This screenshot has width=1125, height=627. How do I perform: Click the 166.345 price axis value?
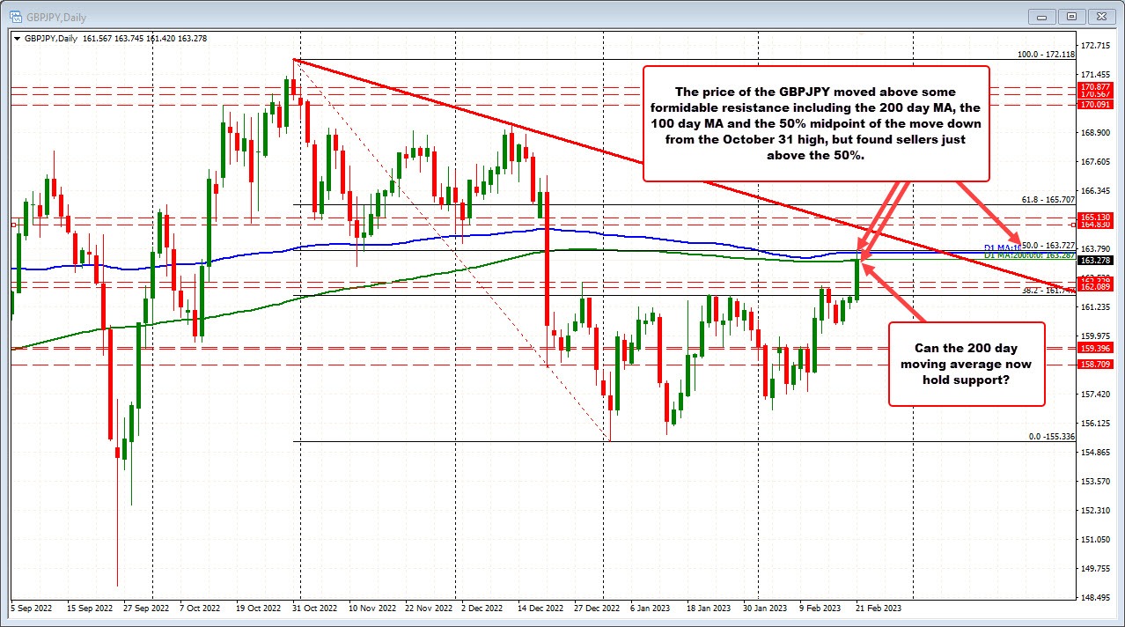1095,191
